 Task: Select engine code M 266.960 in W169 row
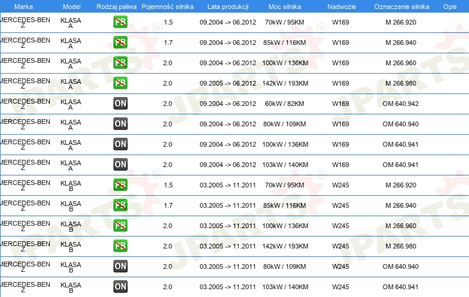401,63
